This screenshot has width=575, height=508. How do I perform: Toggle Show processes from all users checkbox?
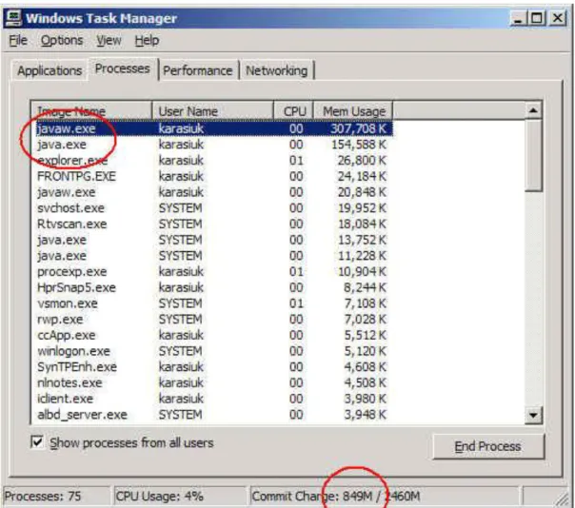(37, 441)
